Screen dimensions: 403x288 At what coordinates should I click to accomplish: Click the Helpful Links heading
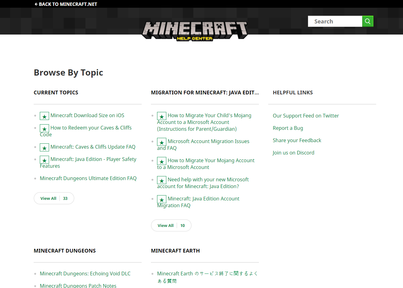(x=293, y=93)
